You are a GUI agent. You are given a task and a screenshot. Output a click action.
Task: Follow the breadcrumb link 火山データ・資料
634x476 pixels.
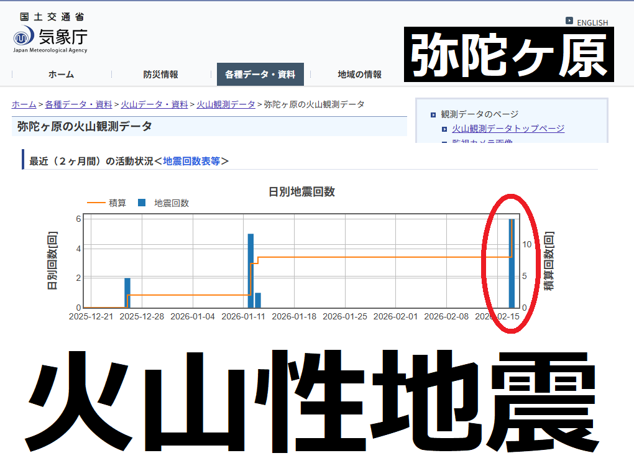tap(154, 104)
